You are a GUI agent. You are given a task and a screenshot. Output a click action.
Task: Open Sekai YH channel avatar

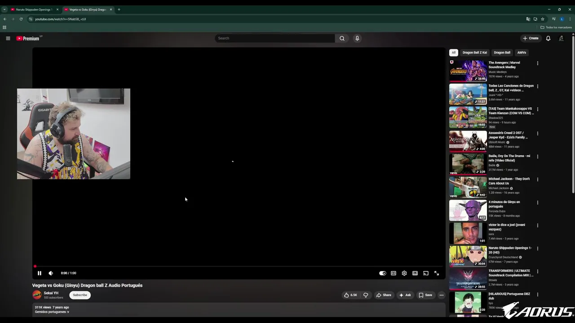(x=37, y=295)
